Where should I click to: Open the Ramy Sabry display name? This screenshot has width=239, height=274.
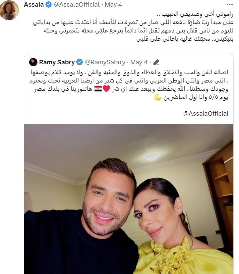[57, 62]
